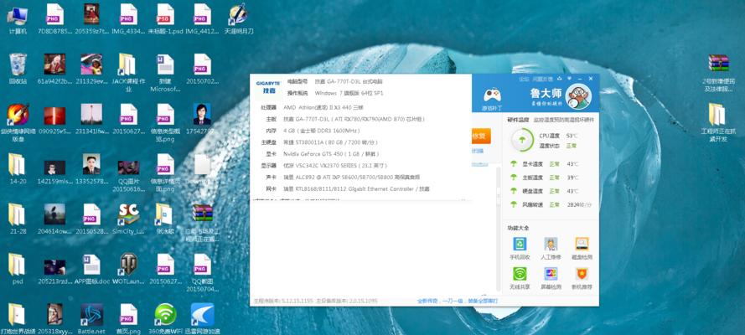Image resolution: width=745 pixels, height=335 pixels.
Task: Open 信息类型概览.png file
Action: 165,122
